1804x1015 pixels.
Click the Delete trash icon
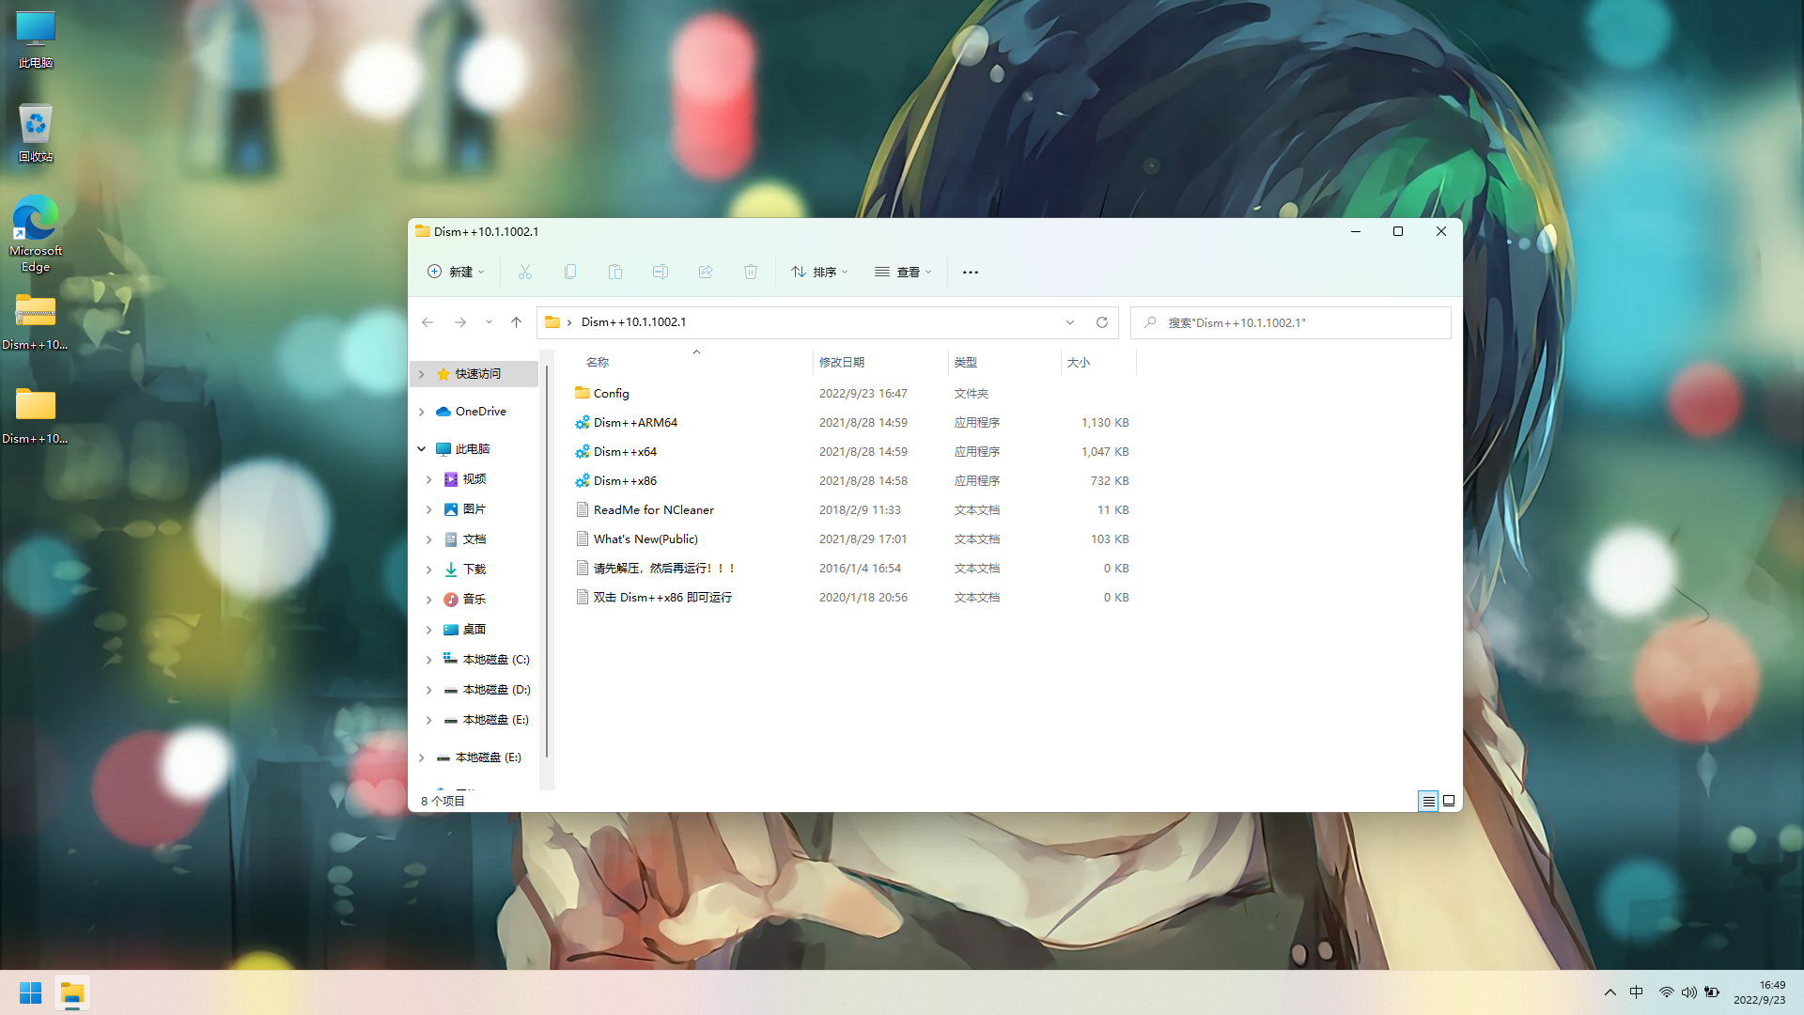pos(751,272)
